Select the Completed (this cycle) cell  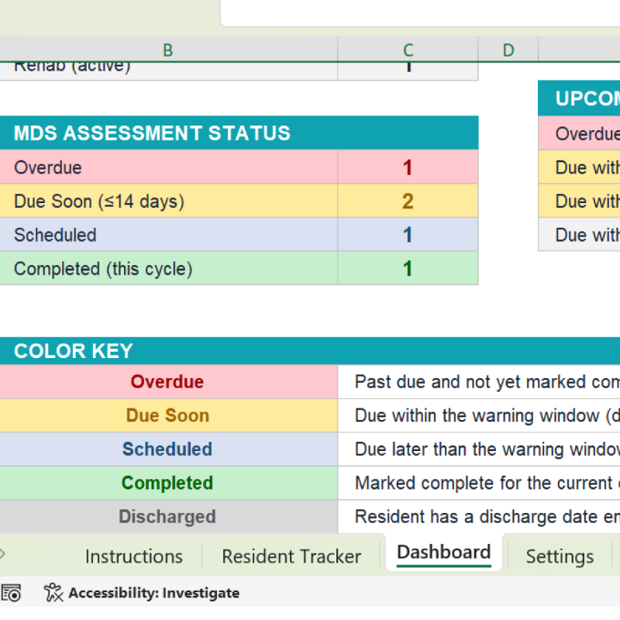tap(168, 268)
